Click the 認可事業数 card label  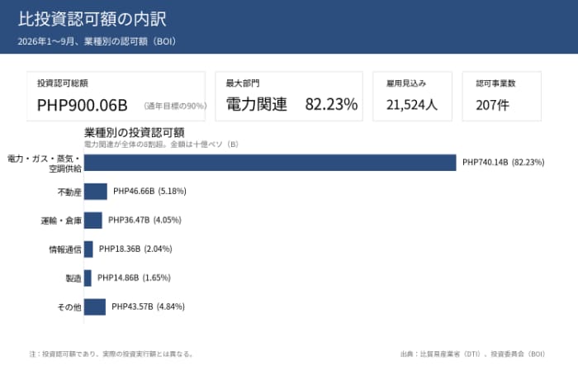[495, 83]
